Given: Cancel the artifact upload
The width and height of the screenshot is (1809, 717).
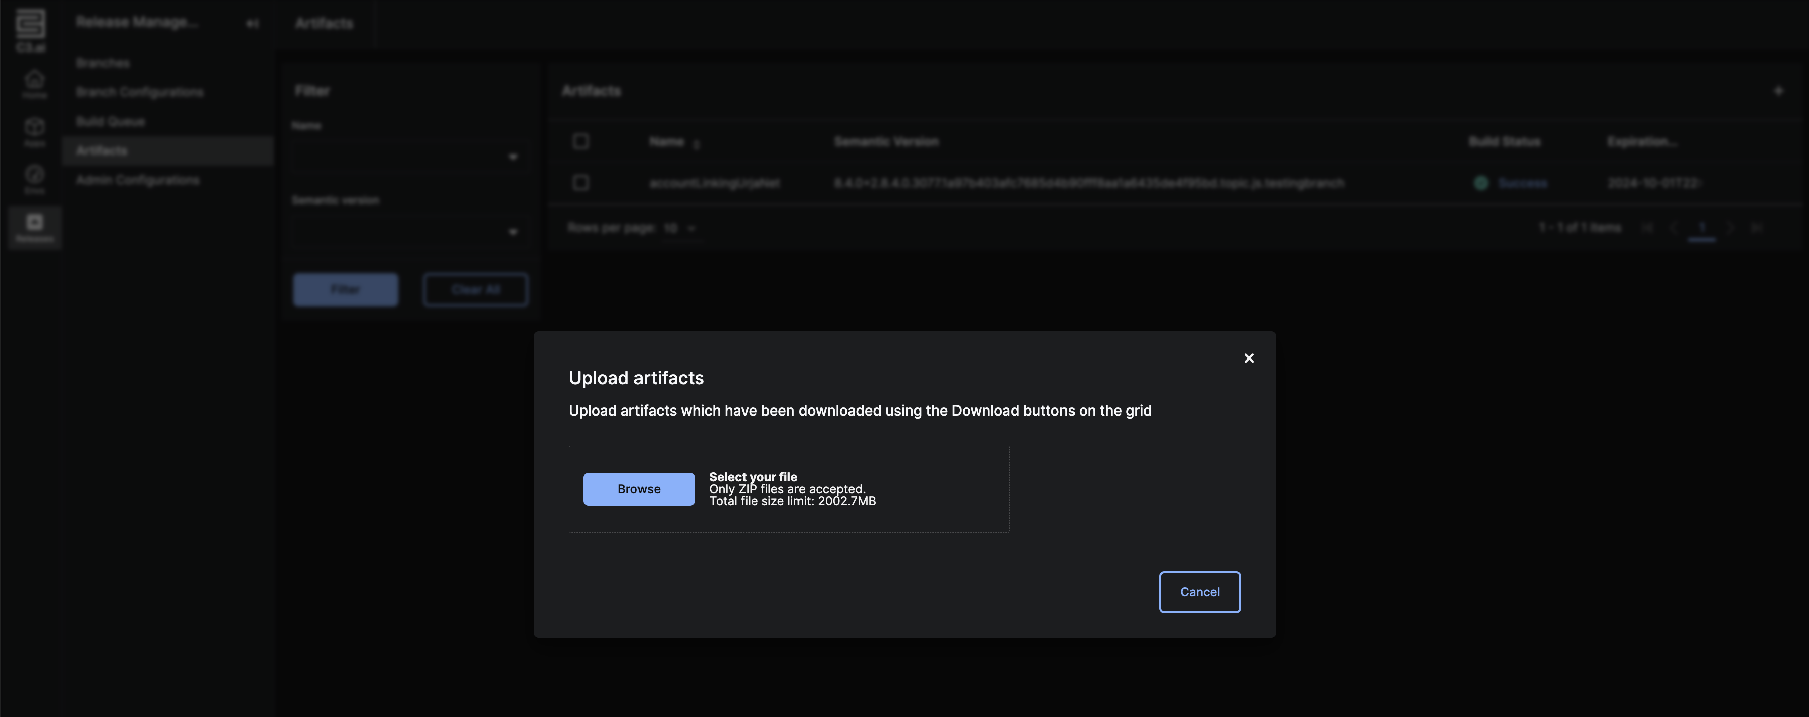Looking at the screenshot, I should click(x=1199, y=592).
